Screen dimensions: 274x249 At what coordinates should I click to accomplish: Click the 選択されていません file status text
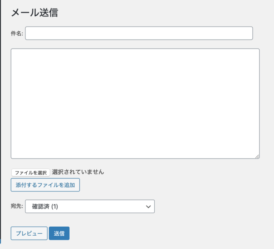[x=78, y=172]
